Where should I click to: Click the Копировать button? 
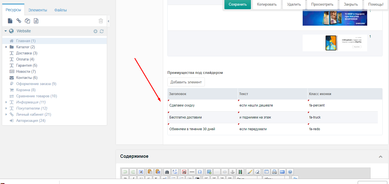[267, 4]
